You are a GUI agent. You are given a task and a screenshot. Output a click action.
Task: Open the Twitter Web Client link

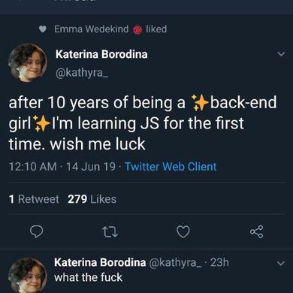[171, 167]
